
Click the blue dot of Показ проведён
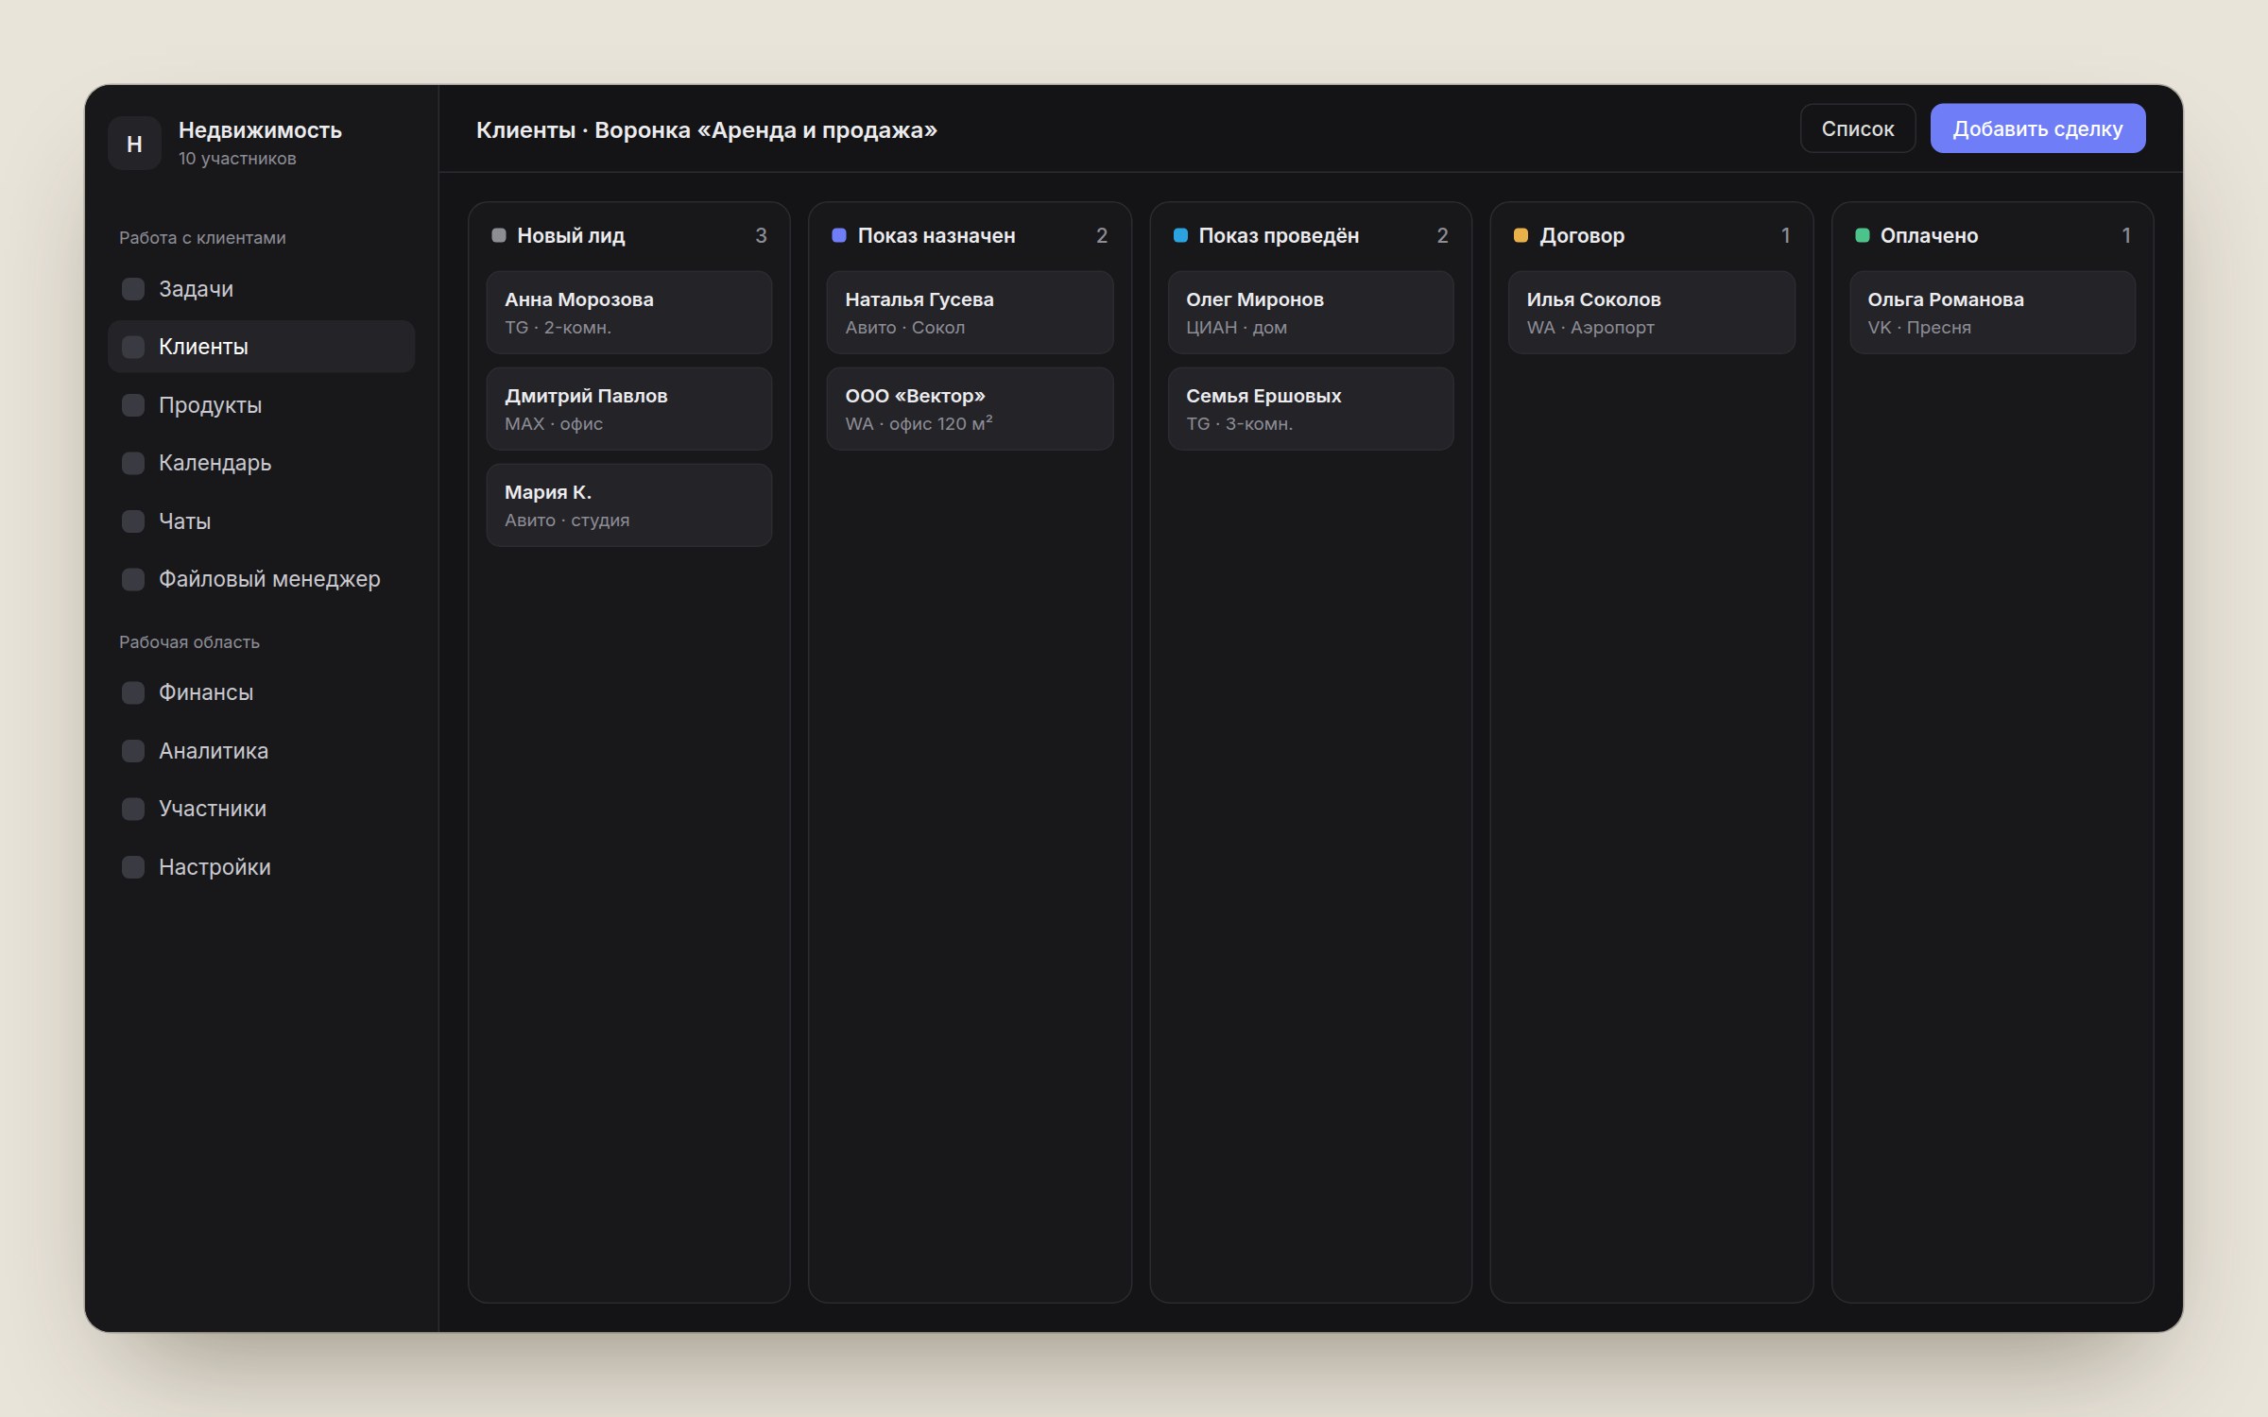[x=1180, y=235]
